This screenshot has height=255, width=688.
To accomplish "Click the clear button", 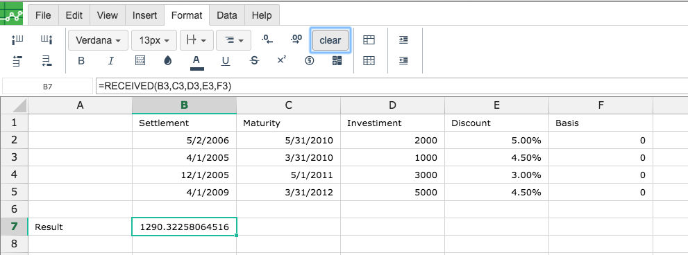I will pos(330,40).
